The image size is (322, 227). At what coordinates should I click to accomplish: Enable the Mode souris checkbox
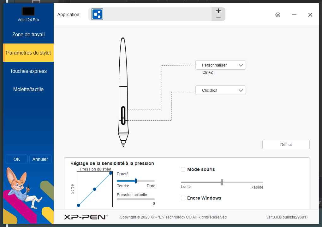click(183, 169)
